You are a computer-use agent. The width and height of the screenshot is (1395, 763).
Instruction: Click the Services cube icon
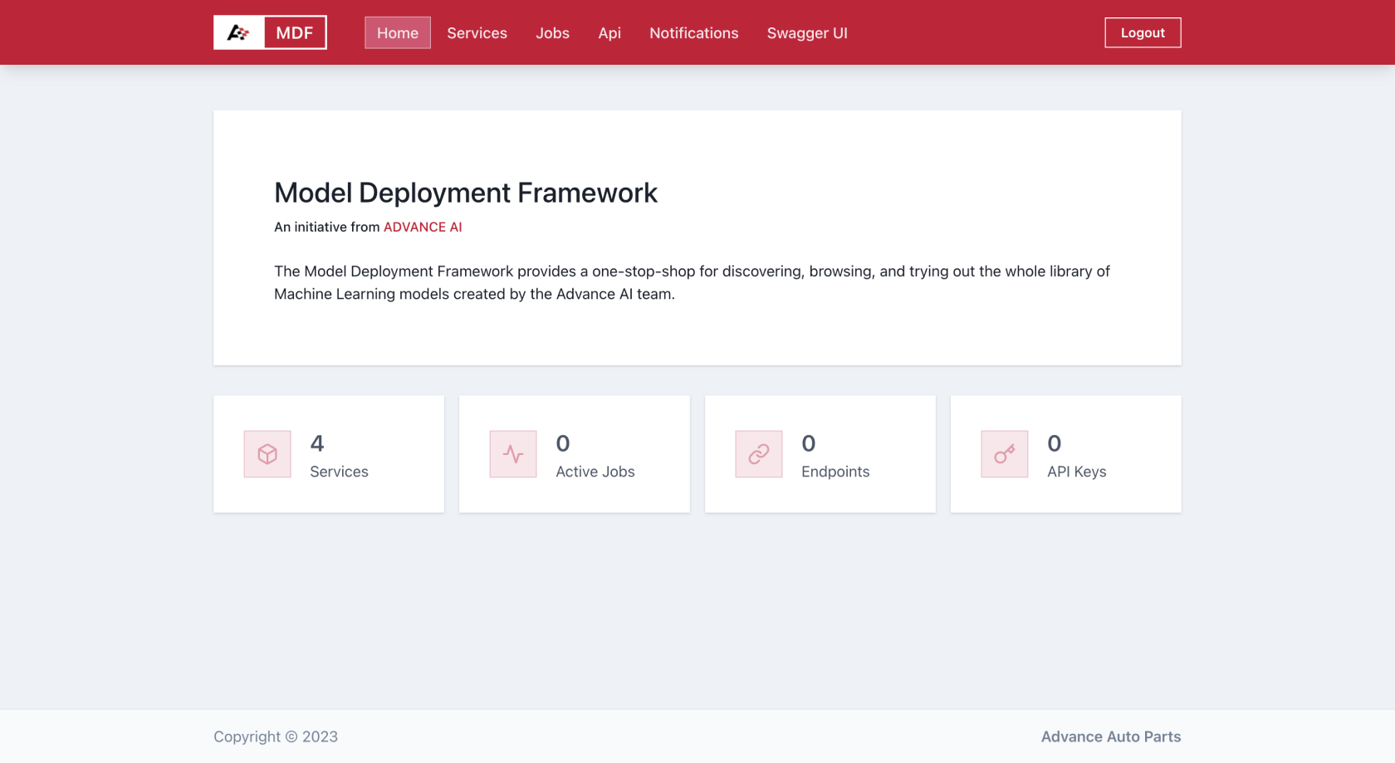tap(267, 454)
